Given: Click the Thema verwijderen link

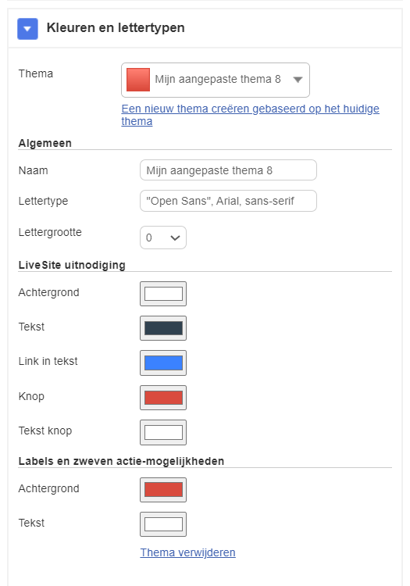Looking at the screenshot, I should click(188, 552).
